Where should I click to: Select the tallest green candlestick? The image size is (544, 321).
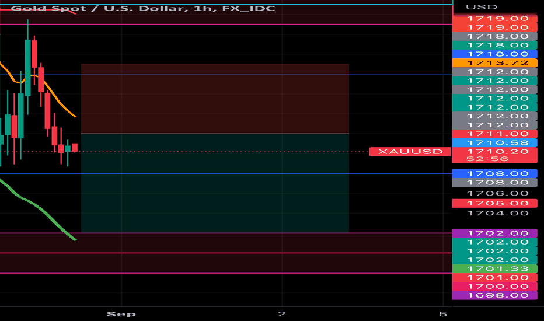[28, 68]
